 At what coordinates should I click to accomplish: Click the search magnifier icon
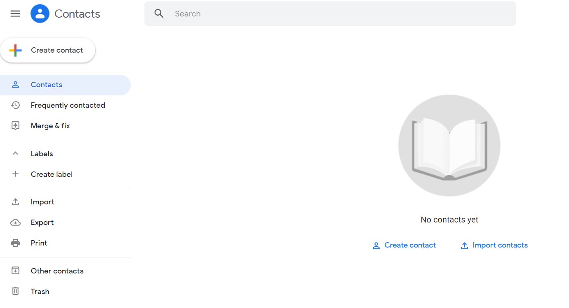coord(159,14)
